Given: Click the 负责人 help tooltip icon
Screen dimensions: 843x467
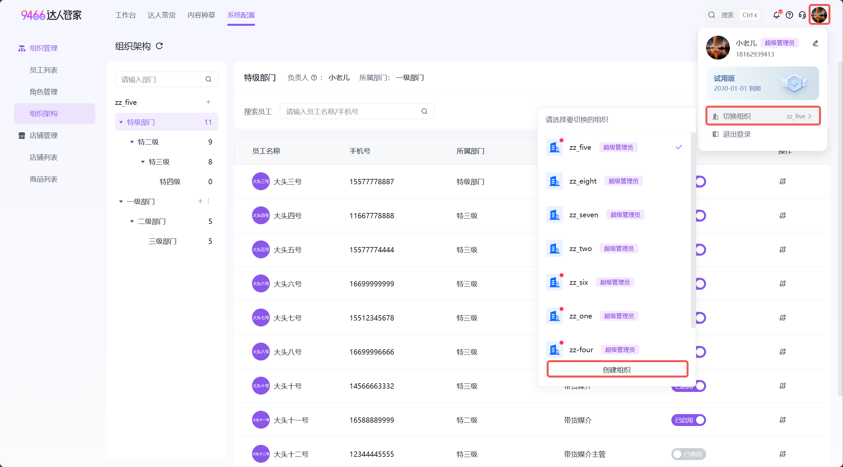Looking at the screenshot, I should pos(314,78).
